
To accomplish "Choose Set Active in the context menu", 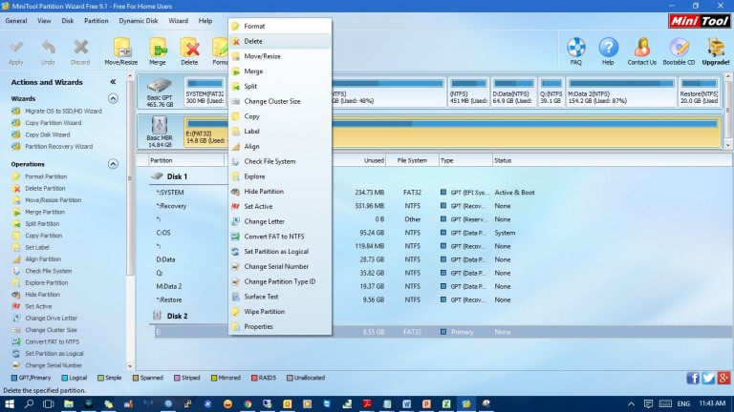I will tap(280, 206).
